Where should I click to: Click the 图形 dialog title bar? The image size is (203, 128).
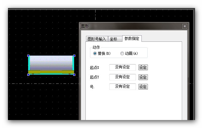(129, 26)
